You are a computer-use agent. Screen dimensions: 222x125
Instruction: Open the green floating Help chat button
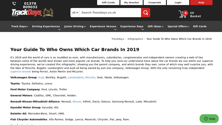pos(209,119)
